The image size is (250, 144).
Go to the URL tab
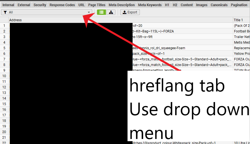[x=82, y=5]
